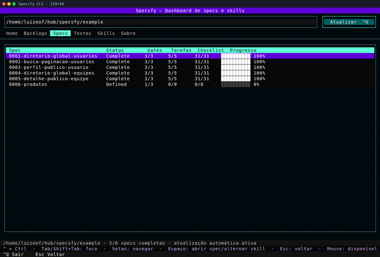The width and height of the screenshot is (380, 257).
Task: Click 'atualização automática ativa' status text
Action: click(x=215, y=243)
